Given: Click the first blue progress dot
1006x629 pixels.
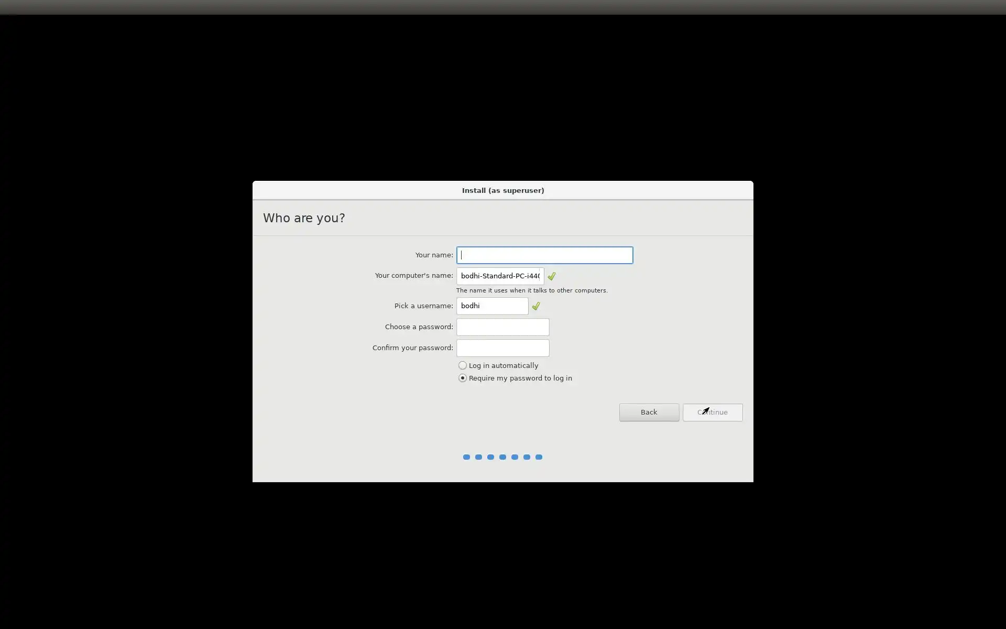Looking at the screenshot, I should [466, 457].
